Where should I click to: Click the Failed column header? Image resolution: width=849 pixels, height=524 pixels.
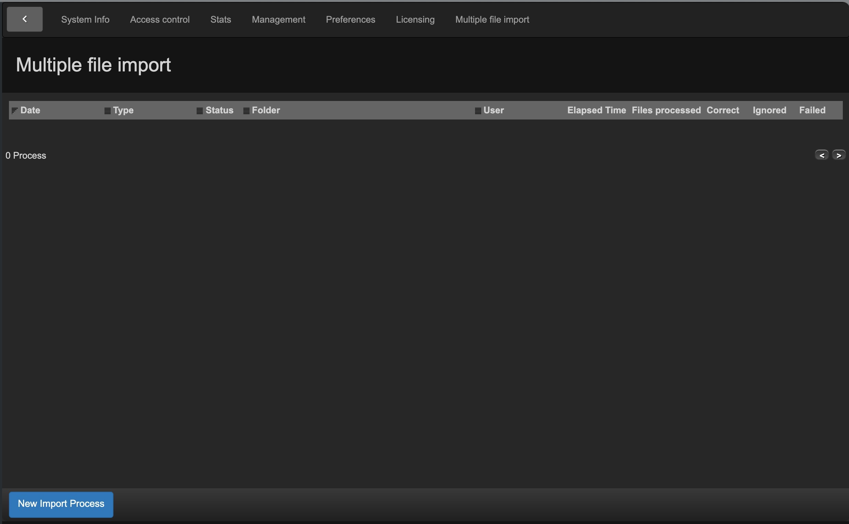point(812,110)
